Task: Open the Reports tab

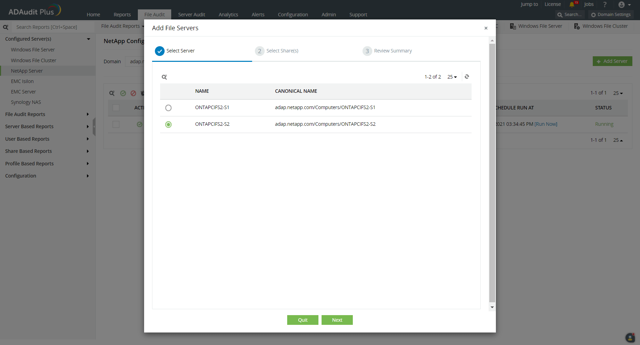Action: coord(122,15)
